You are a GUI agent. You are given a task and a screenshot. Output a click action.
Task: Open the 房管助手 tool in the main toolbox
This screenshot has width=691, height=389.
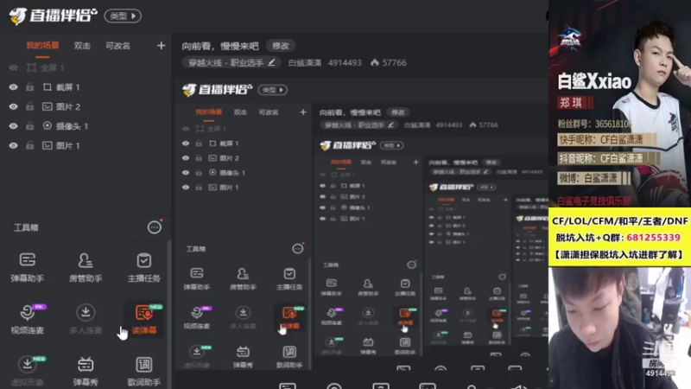point(86,267)
